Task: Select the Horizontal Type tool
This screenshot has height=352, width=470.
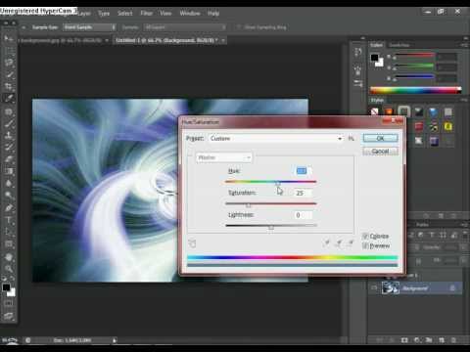Action: point(9,220)
